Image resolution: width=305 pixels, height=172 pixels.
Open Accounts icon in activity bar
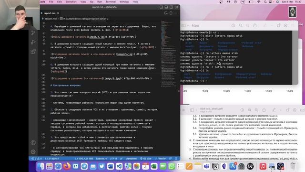click(x=33, y=142)
